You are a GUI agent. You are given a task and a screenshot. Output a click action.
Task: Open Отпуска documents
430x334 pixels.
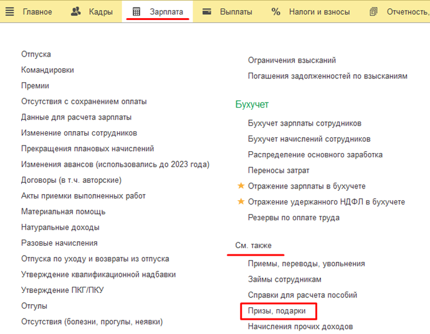(x=36, y=54)
